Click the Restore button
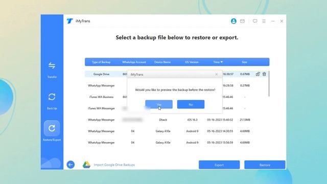 [x=265, y=165]
